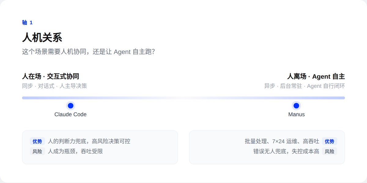
Task: Click the blue 优势 badge in left card
Action: 37,141
